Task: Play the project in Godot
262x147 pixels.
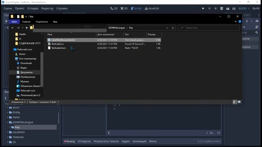Action: point(203,8)
